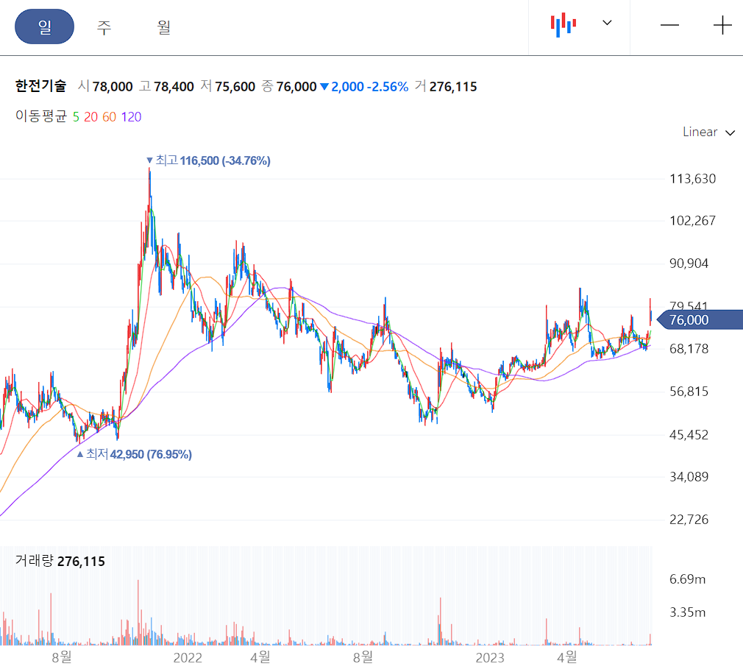
Task: Click the 102,267 price axis label
Action: (692, 221)
